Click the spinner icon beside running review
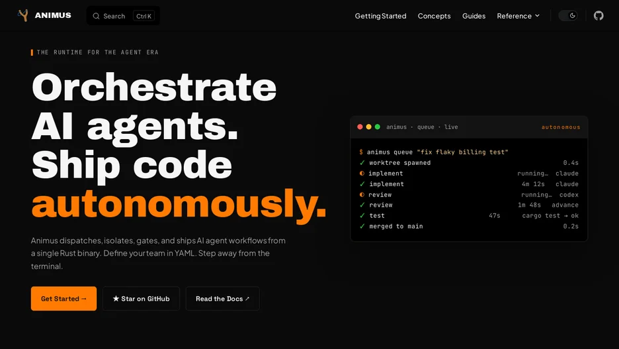The width and height of the screenshot is (619, 349). pos(362,195)
